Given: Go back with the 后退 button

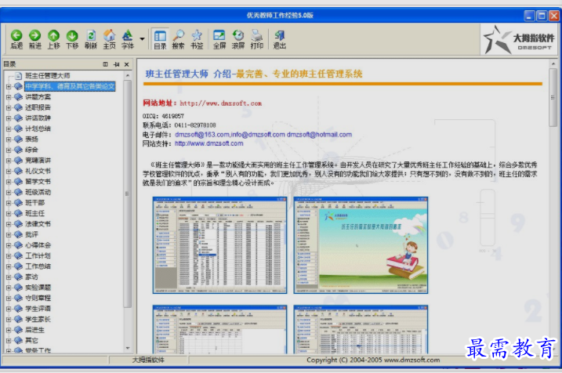Looking at the screenshot, I should (16, 39).
